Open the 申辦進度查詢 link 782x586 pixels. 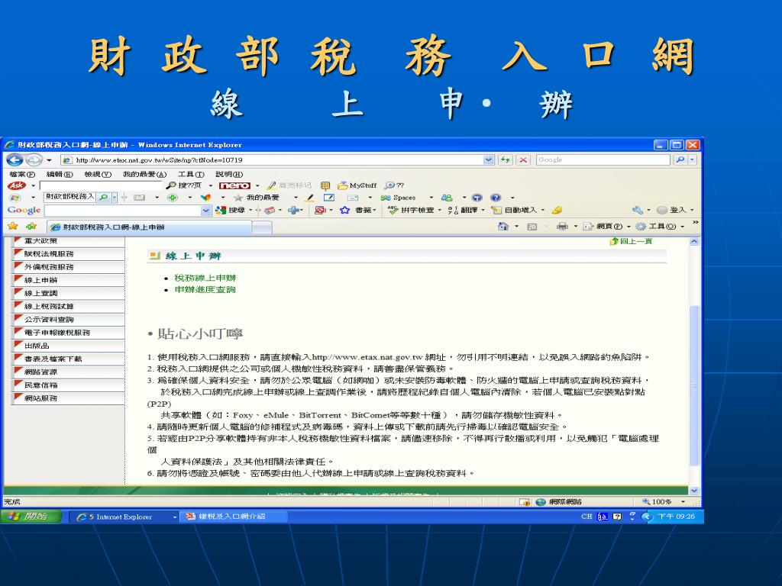tap(205, 289)
